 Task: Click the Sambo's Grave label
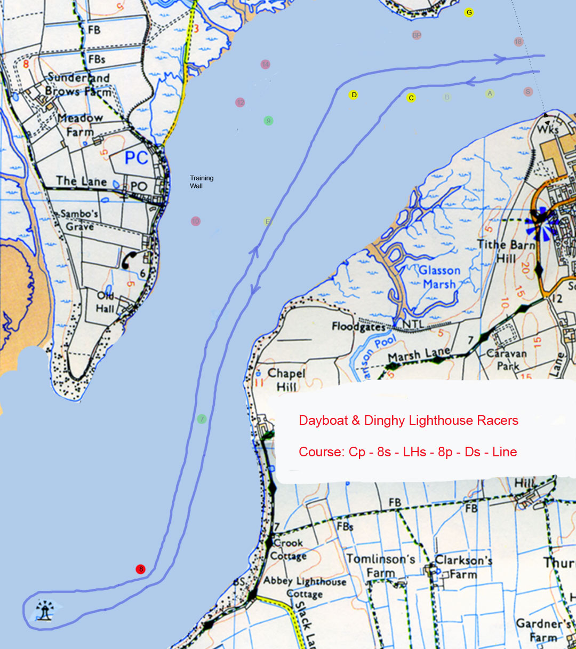click(x=79, y=220)
